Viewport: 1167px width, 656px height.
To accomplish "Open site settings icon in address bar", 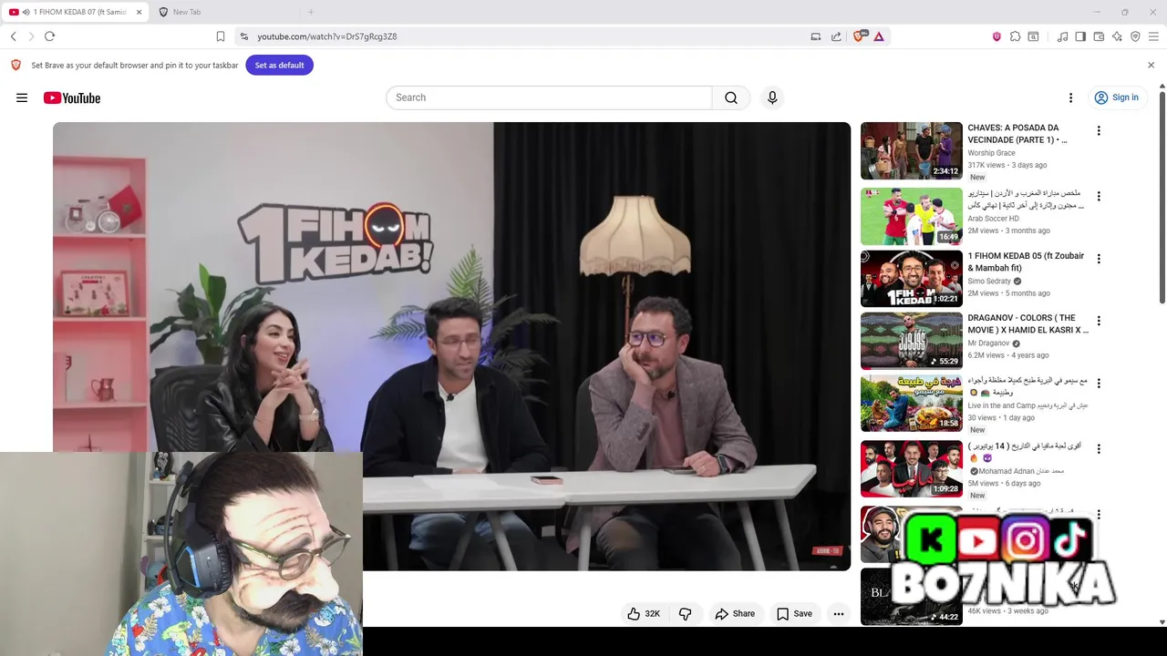I will (x=243, y=36).
